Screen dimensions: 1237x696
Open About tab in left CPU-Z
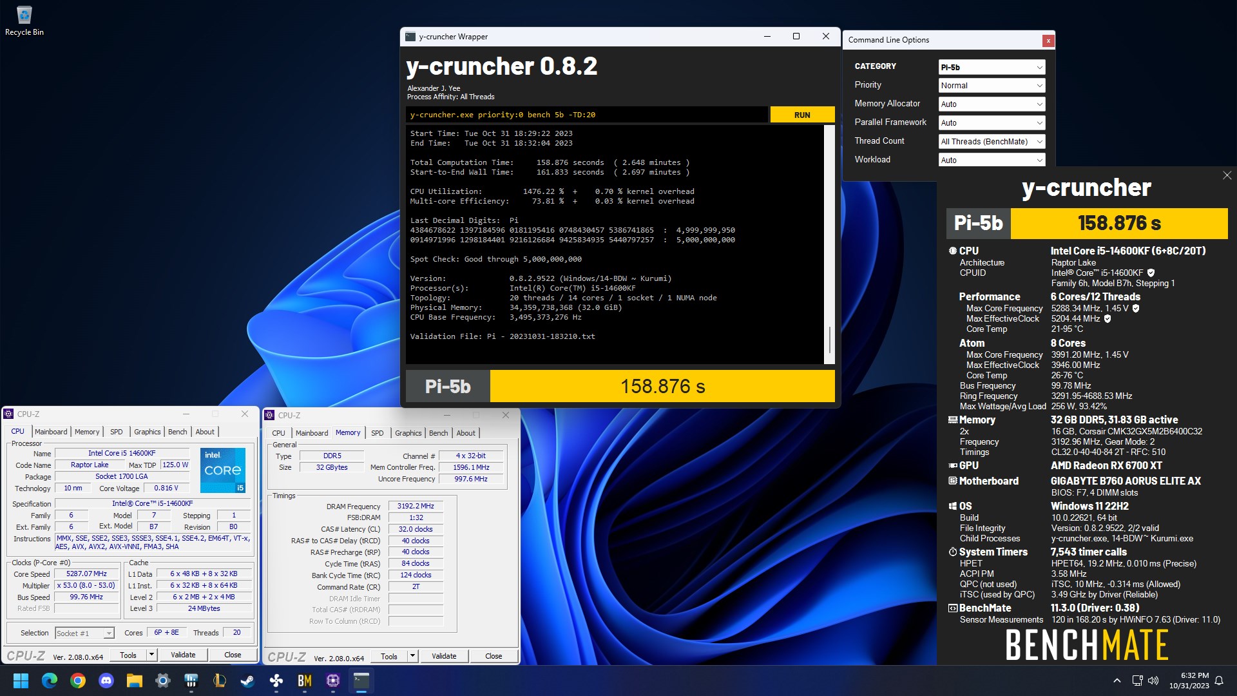pyautogui.click(x=205, y=432)
